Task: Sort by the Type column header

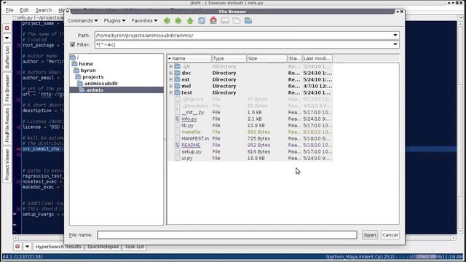Action: point(229,58)
